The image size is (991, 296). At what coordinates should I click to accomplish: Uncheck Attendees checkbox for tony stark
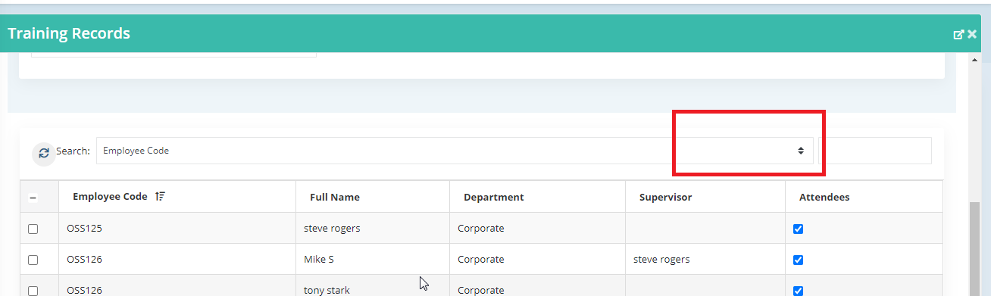tap(798, 290)
